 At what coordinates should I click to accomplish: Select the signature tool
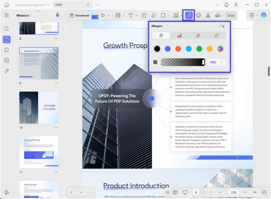(x=218, y=15)
